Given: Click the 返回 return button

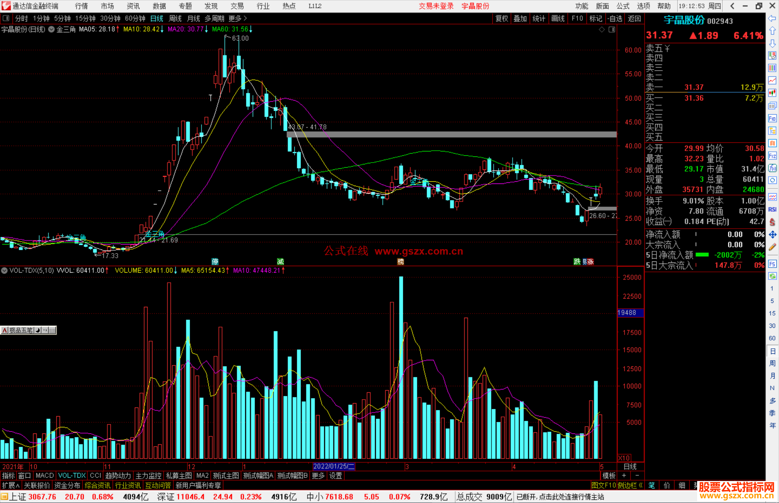Looking at the screenshot, I should pos(634,18).
